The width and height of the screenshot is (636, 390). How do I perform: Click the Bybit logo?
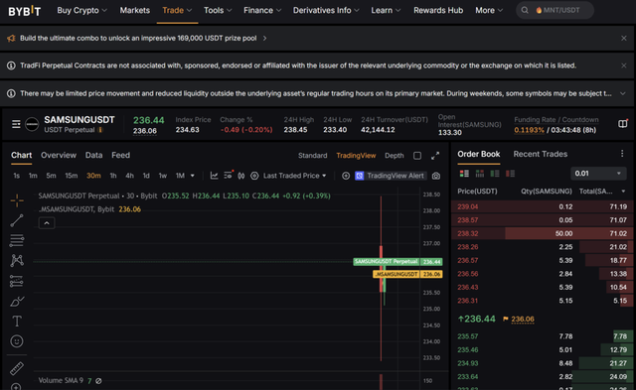click(x=24, y=11)
